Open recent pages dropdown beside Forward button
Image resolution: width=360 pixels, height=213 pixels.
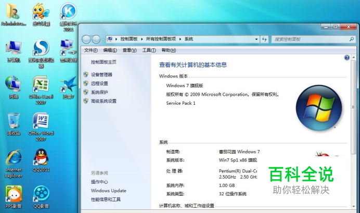point(103,40)
